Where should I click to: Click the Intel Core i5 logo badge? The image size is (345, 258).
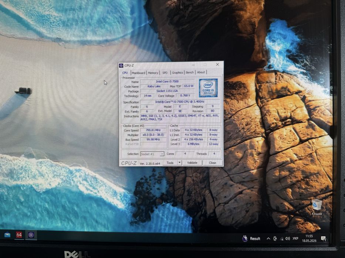(208, 88)
